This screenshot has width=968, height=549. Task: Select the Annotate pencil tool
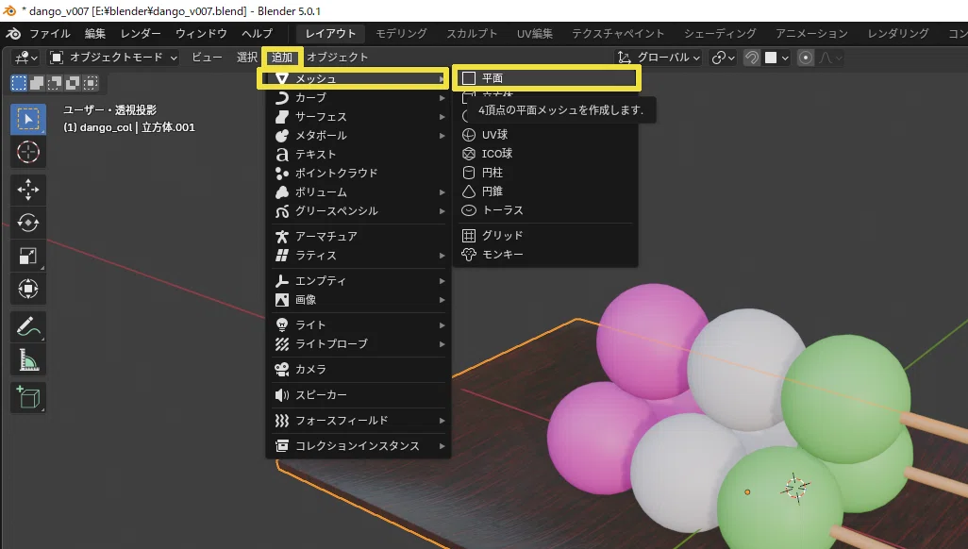pyautogui.click(x=27, y=326)
